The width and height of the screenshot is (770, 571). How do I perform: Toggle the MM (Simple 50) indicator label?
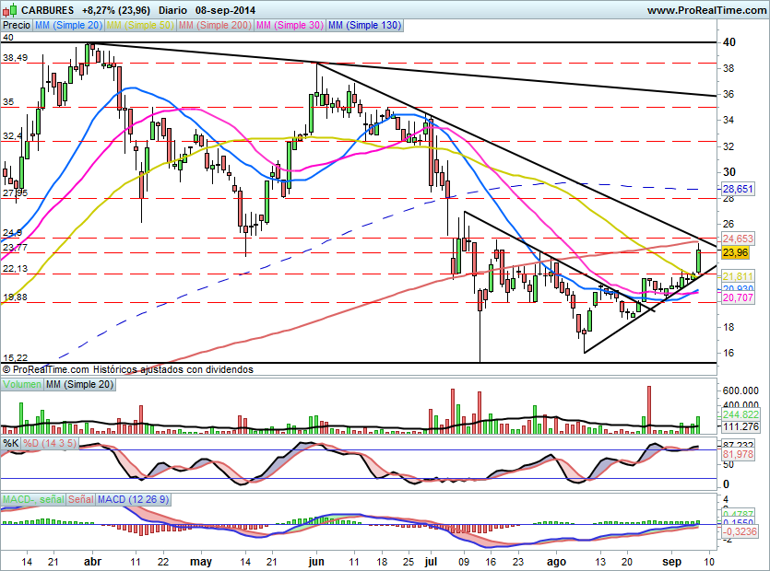[x=139, y=27]
